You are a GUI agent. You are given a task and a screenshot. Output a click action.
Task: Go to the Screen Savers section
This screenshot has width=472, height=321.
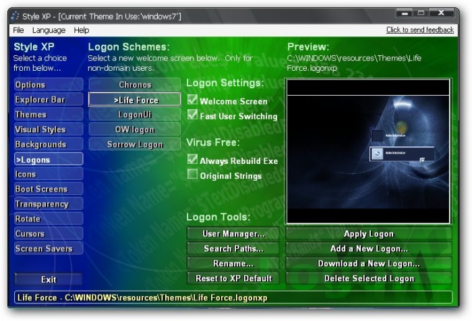[49, 248]
